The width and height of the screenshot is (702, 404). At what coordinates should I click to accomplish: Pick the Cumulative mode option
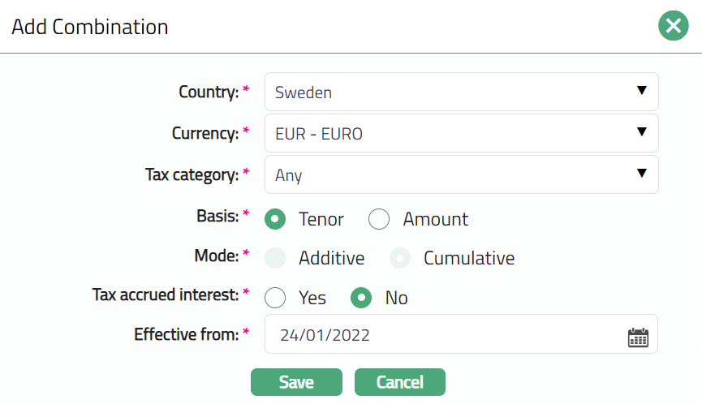pos(400,258)
